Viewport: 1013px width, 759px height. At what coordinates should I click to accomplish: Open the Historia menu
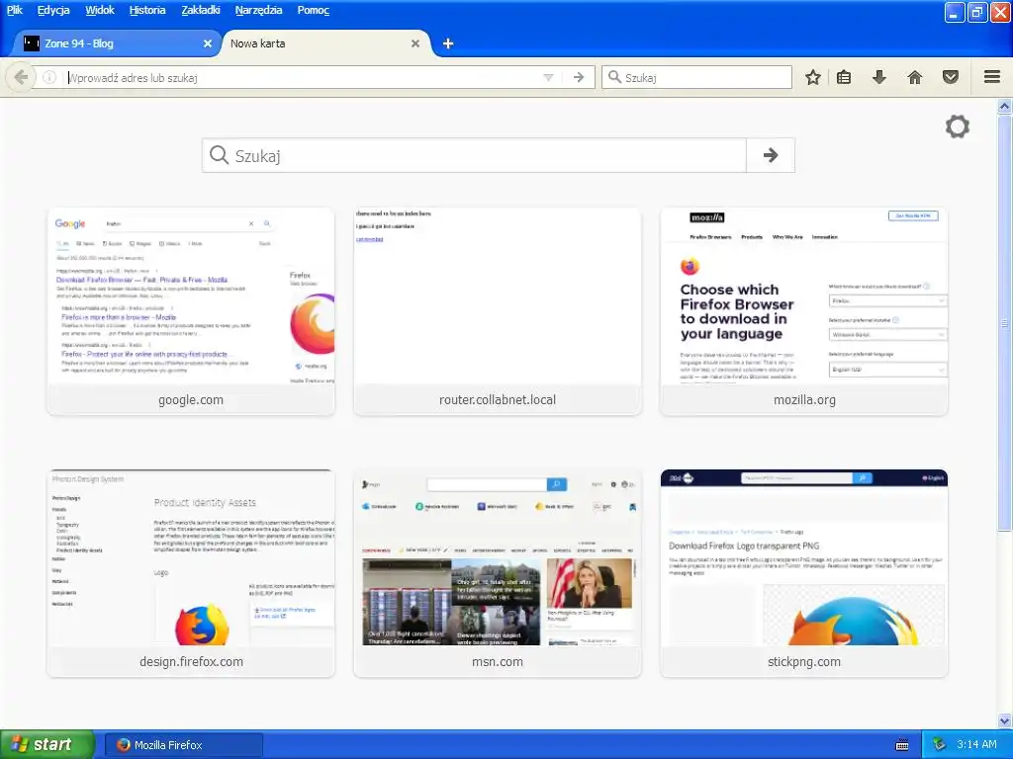point(147,10)
